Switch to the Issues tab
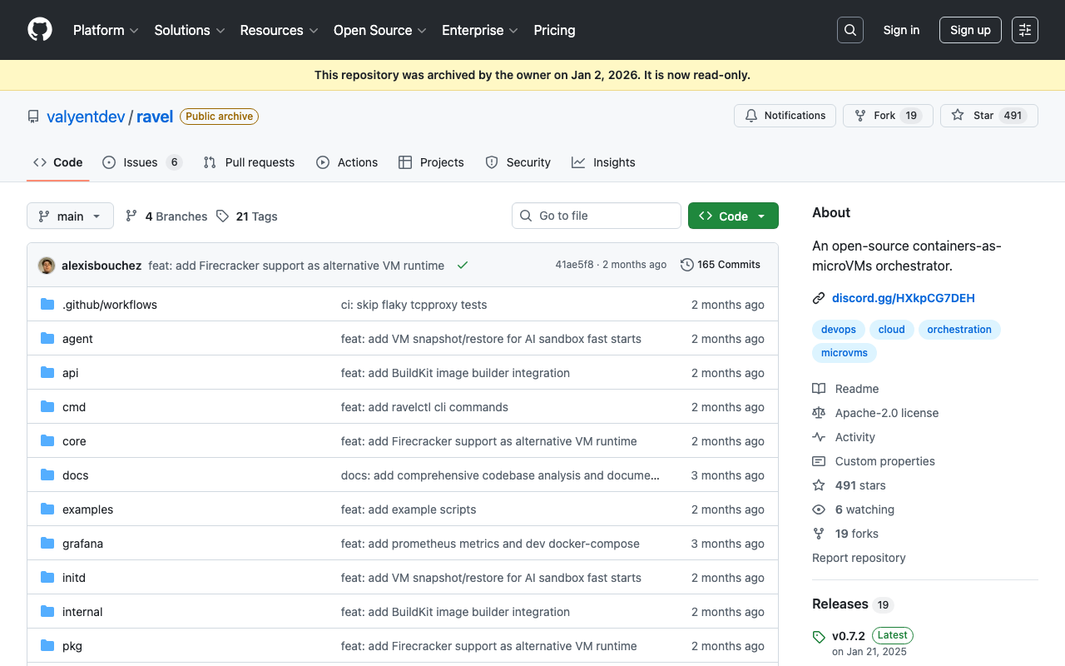The width and height of the screenshot is (1065, 666). (141, 162)
